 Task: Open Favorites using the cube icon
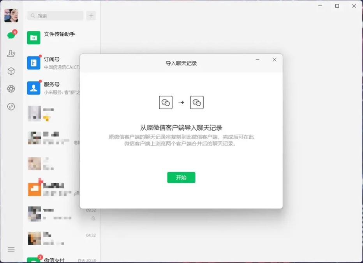11,71
